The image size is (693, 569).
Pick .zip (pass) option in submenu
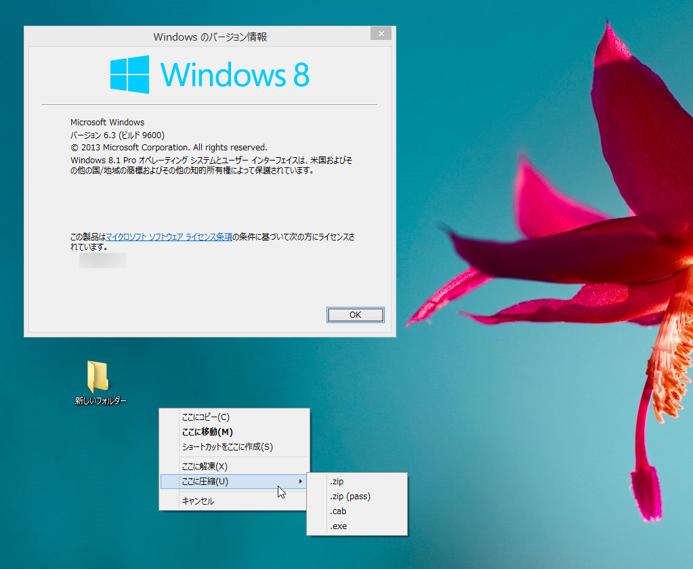[357, 497]
